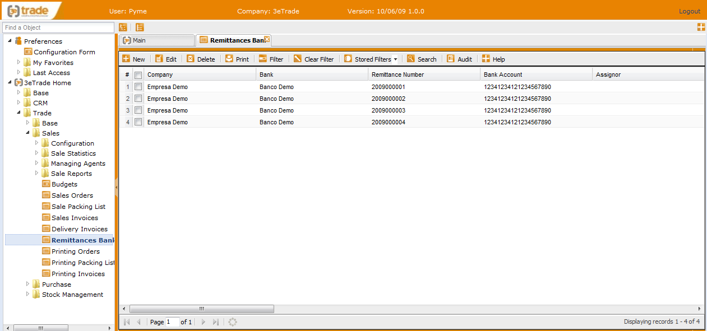Click the Logout link
Image resolution: width=707 pixels, height=331 pixels.
[689, 11]
